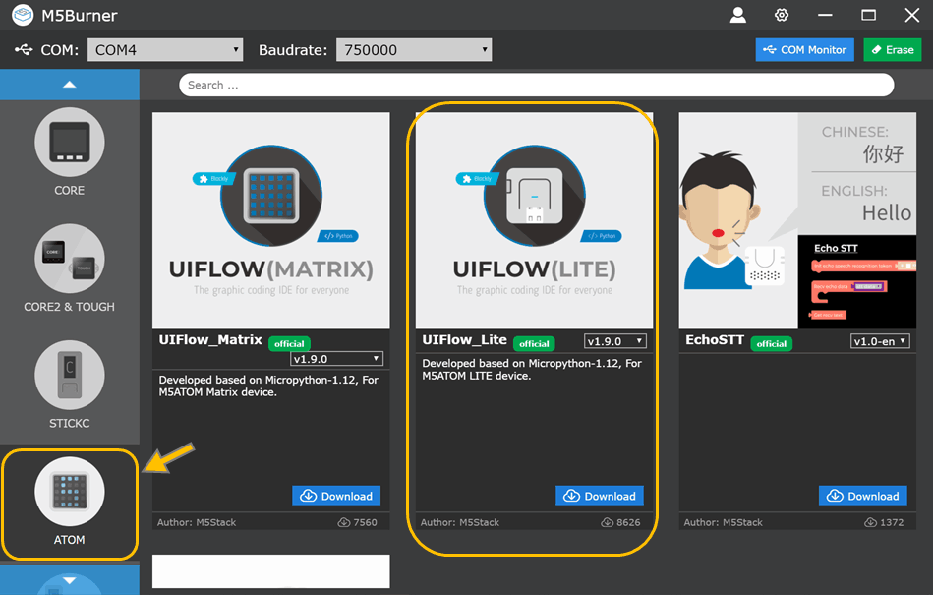The width and height of the screenshot is (933, 595).
Task: Select the STICKC device category
Action: click(x=70, y=386)
